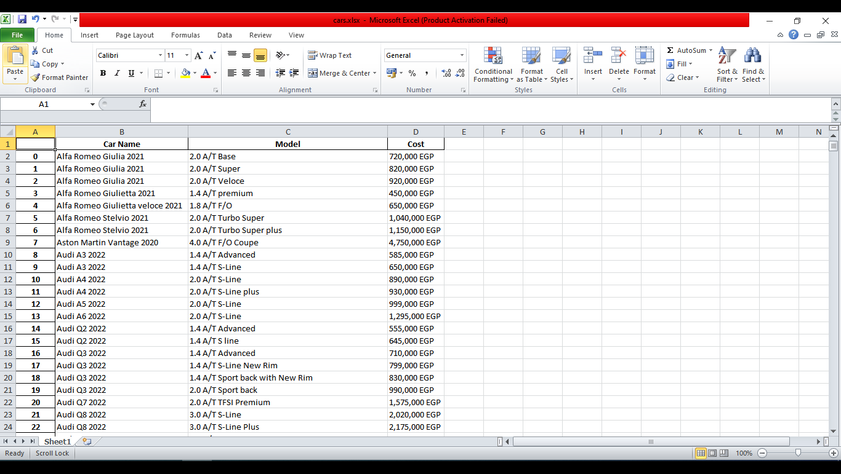This screenshot has height=474, width=841.
Task: Apply Percent Style number format
Action: tap(412, 73)
